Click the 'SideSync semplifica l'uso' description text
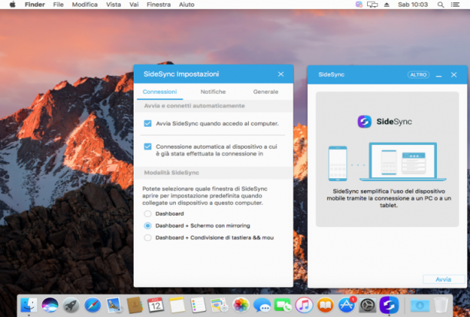 click(x=389, y=198)
